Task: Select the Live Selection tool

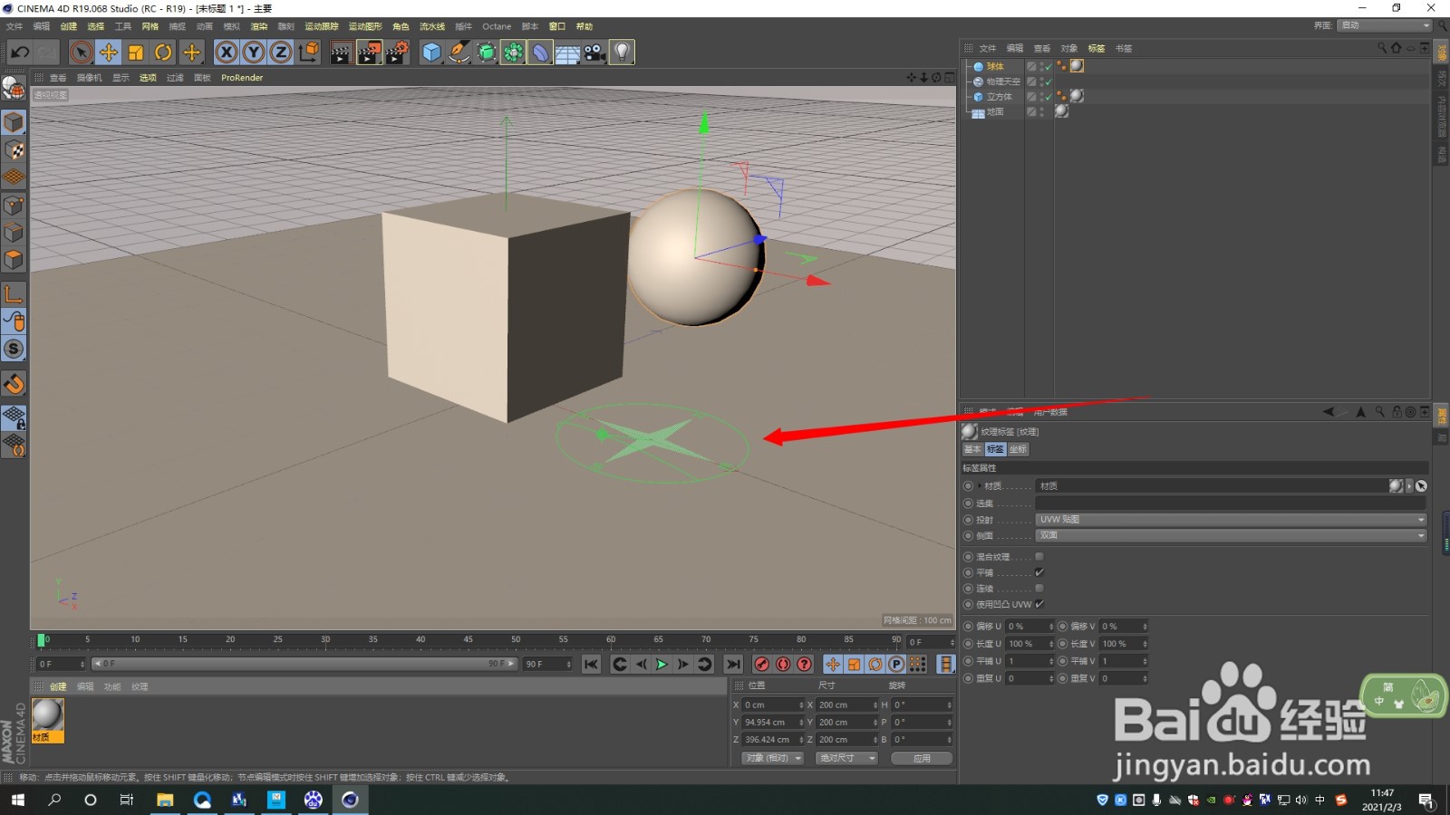Action: pyautogui.click(x=82, y=53)
